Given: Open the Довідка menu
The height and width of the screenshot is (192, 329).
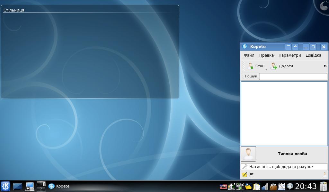Looking at the screenshot, I should 314,55.
